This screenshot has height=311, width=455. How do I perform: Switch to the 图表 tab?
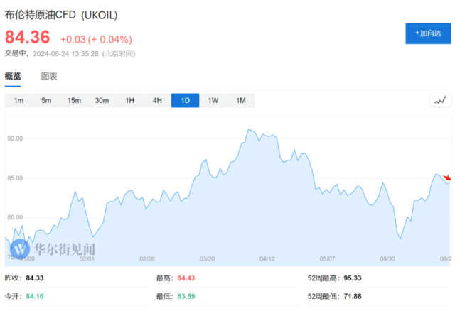point(49,76)
